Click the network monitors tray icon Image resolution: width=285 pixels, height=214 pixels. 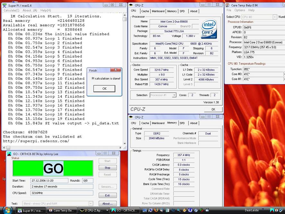[x=281, y=210]
